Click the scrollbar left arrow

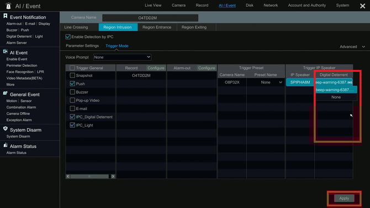[x=68, y=176]
